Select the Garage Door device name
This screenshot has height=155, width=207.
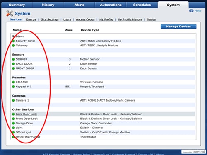pos(24,123)
